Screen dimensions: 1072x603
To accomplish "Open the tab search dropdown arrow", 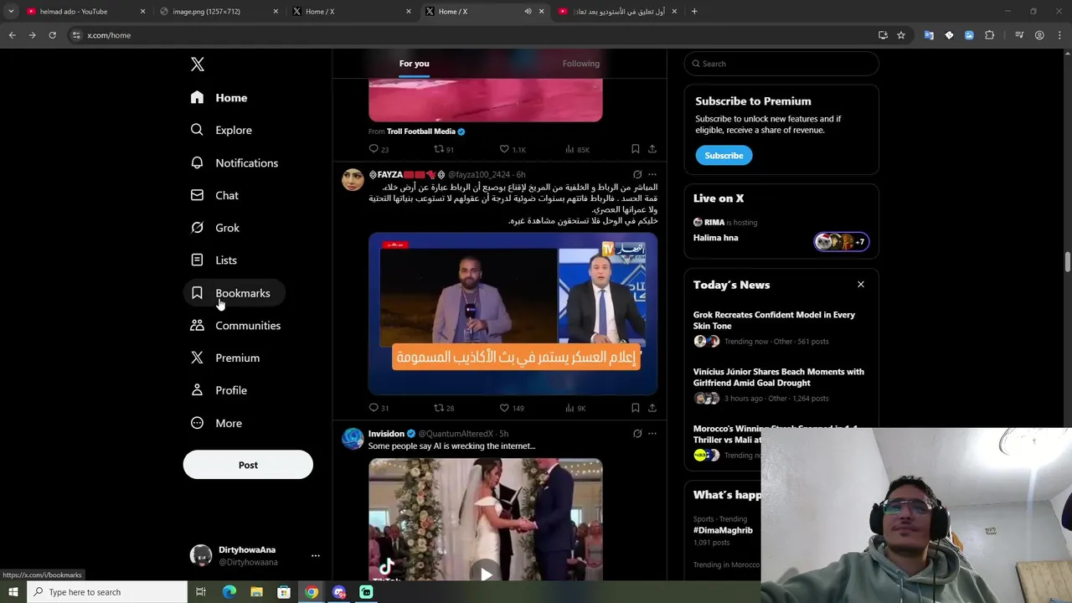I will click(11, 12).
